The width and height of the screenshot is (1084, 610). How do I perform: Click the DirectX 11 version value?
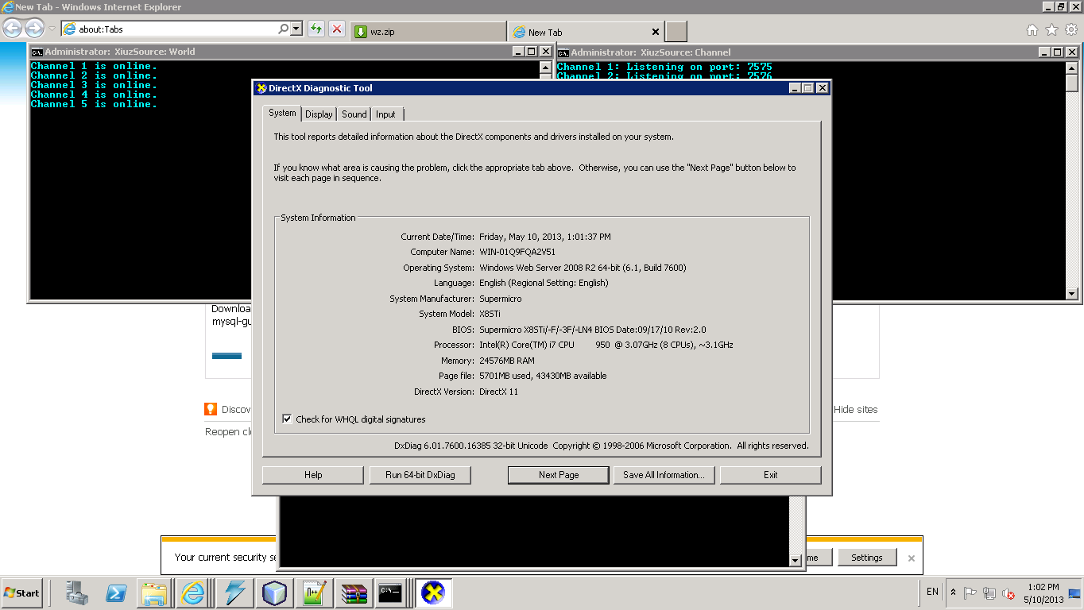coord(498,392)
